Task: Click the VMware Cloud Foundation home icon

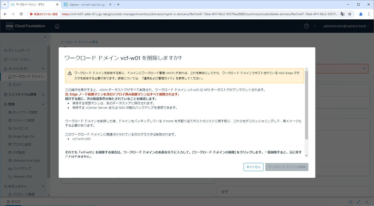Action: [57, 26]
